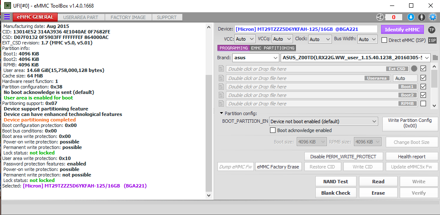The height and width of the screenshot is (215, 440).
Task: Select the EMMC PARTITIONING sub-tab
Action: 273,48
